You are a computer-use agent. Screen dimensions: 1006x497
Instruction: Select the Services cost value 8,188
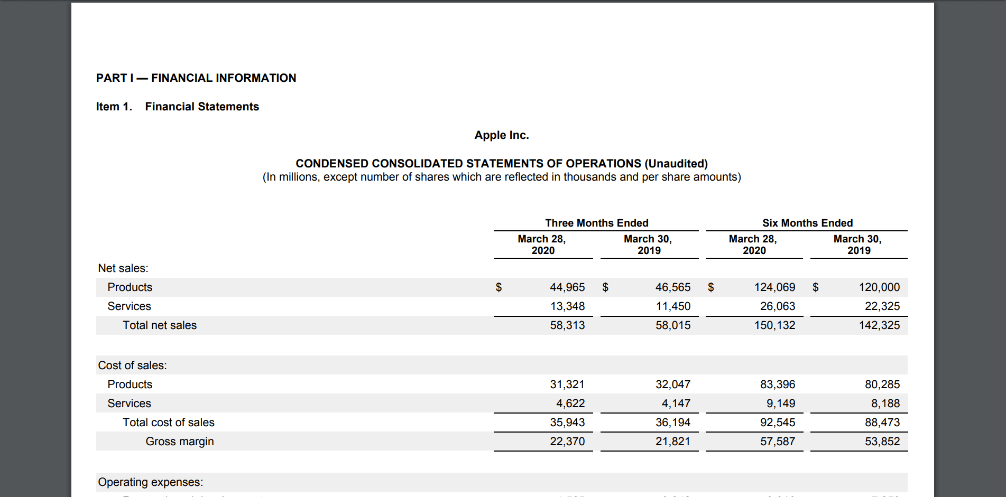tap(885, 404)
